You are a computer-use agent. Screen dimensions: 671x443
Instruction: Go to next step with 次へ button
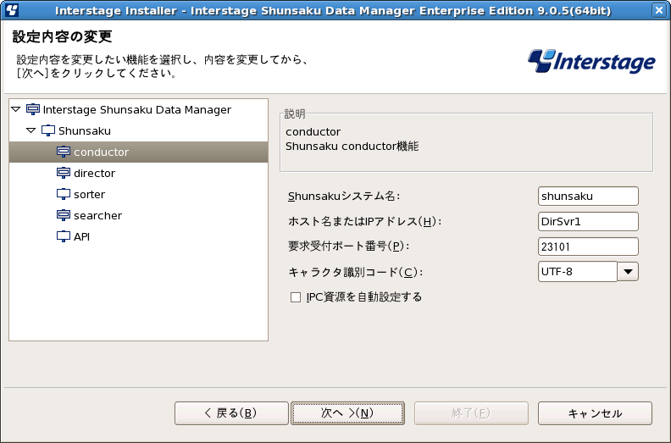click(x=347, y=413)
